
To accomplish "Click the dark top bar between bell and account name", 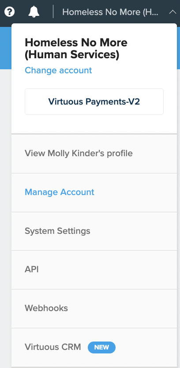I will click(x=46, y=11).
